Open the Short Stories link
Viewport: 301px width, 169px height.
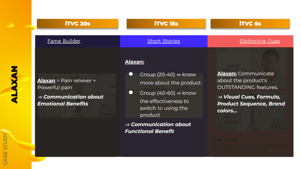[163, 41]
